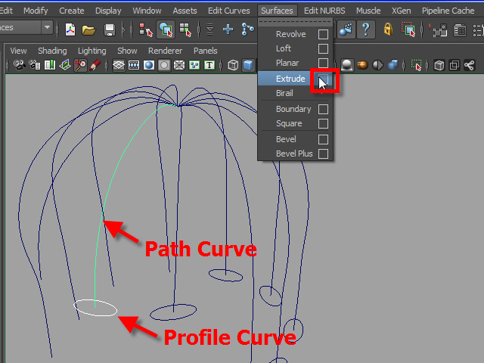Toggle X-ray display cube icon
The image size is (484, 363).
coord(439,65)
